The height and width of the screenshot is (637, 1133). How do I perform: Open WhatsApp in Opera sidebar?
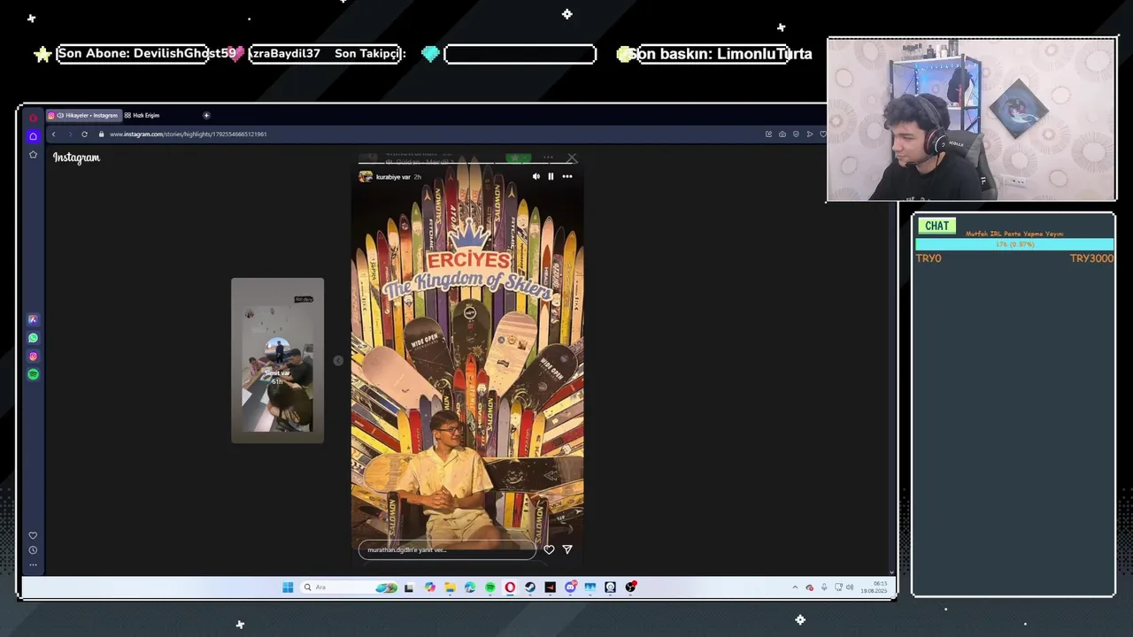point(33,338)
